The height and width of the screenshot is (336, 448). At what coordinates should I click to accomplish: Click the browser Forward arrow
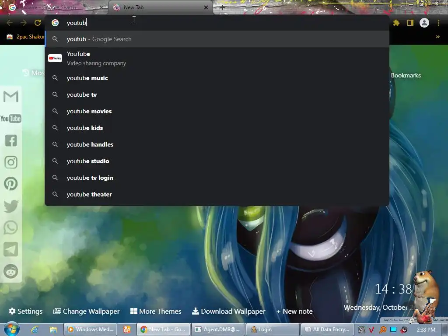pyautogui.click(x=24, y=23)
